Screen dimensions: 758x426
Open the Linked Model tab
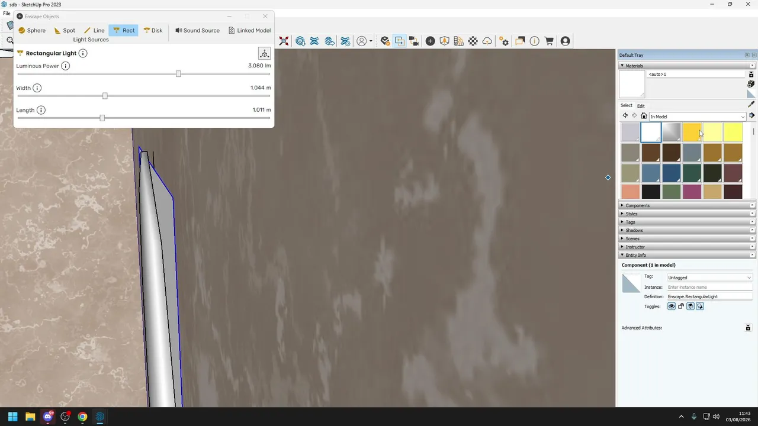[x=249, y=30]
